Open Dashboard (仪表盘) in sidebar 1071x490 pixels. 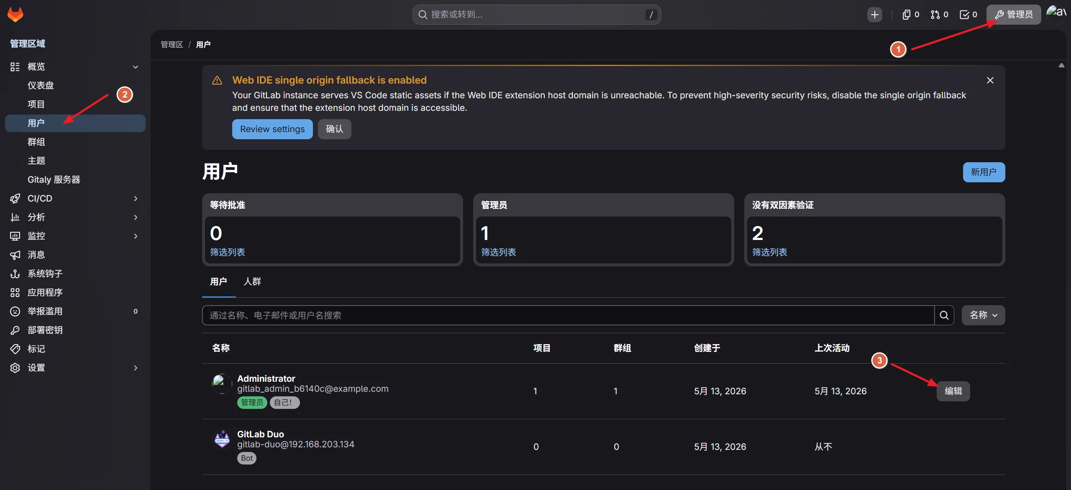(x=75, y=86)
